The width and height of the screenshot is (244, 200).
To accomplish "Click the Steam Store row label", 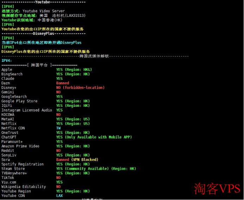I will 13,169.
